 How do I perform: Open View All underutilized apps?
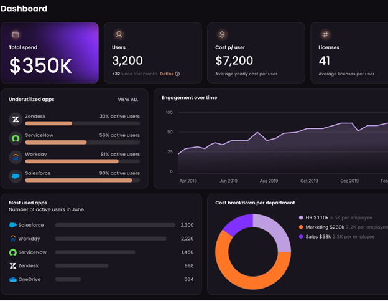128,99
